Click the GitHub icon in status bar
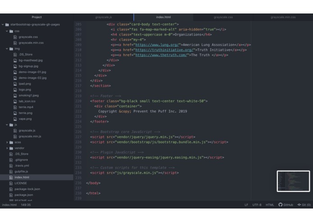This screenshot has width=313, height=222. [x=281, y=204]
